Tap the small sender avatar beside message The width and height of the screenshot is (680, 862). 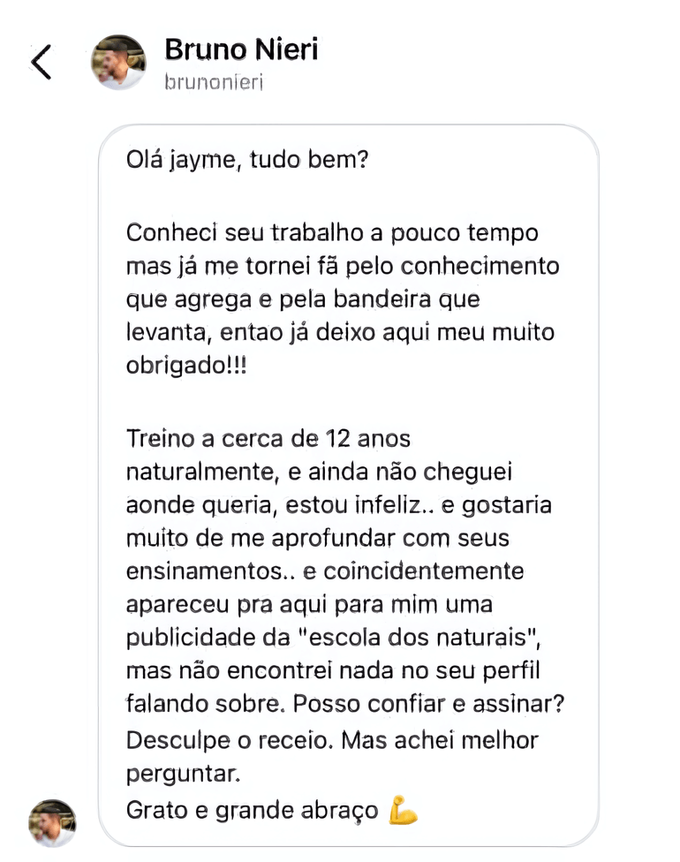pyautogui.click(x=52, y=823)
